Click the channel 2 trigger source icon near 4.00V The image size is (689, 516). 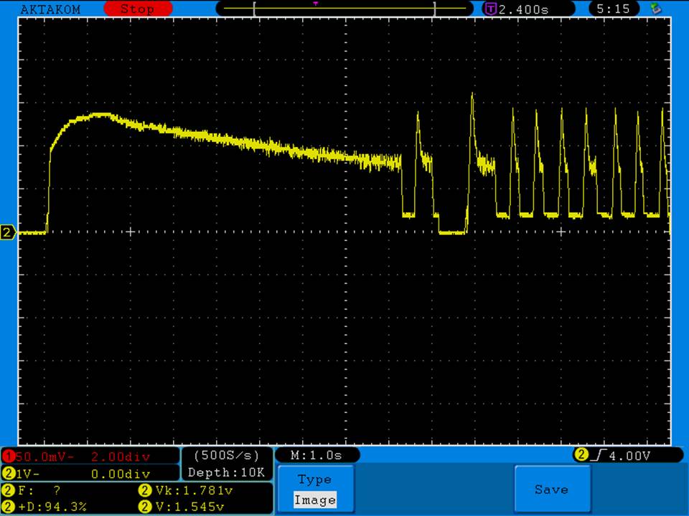[580, 455]
